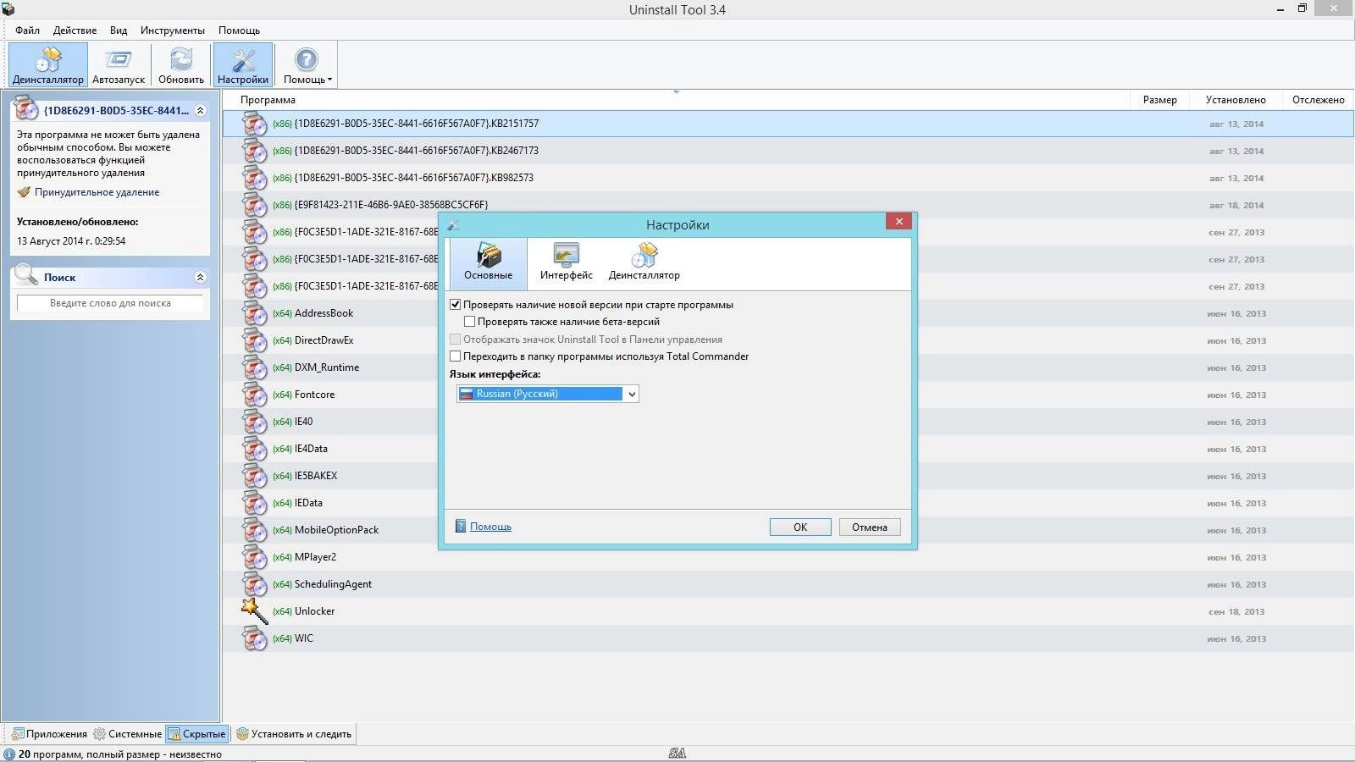Click icon of Fontcore entry
Viewport: 1355px width, 762px height.
click(255, 395)
